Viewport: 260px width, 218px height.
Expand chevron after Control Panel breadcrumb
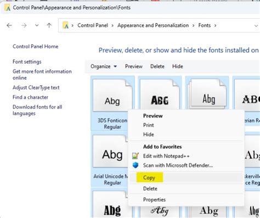112,25
